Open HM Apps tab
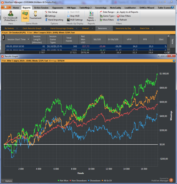The height and width of the screenshot is (184, 177). (71, 8)
